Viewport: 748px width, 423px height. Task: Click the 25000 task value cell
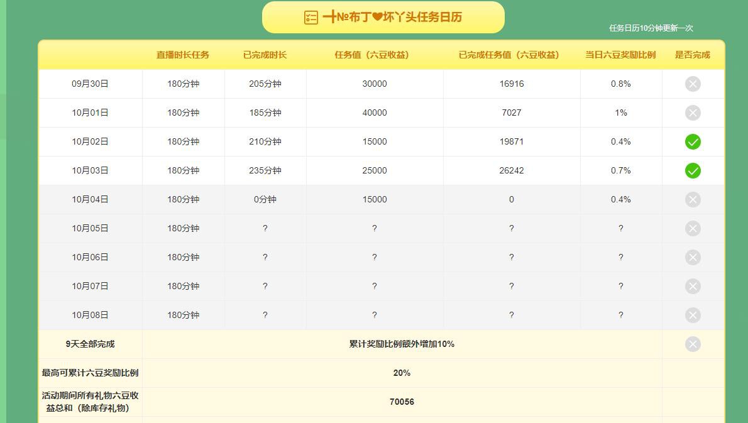point(375,171)
